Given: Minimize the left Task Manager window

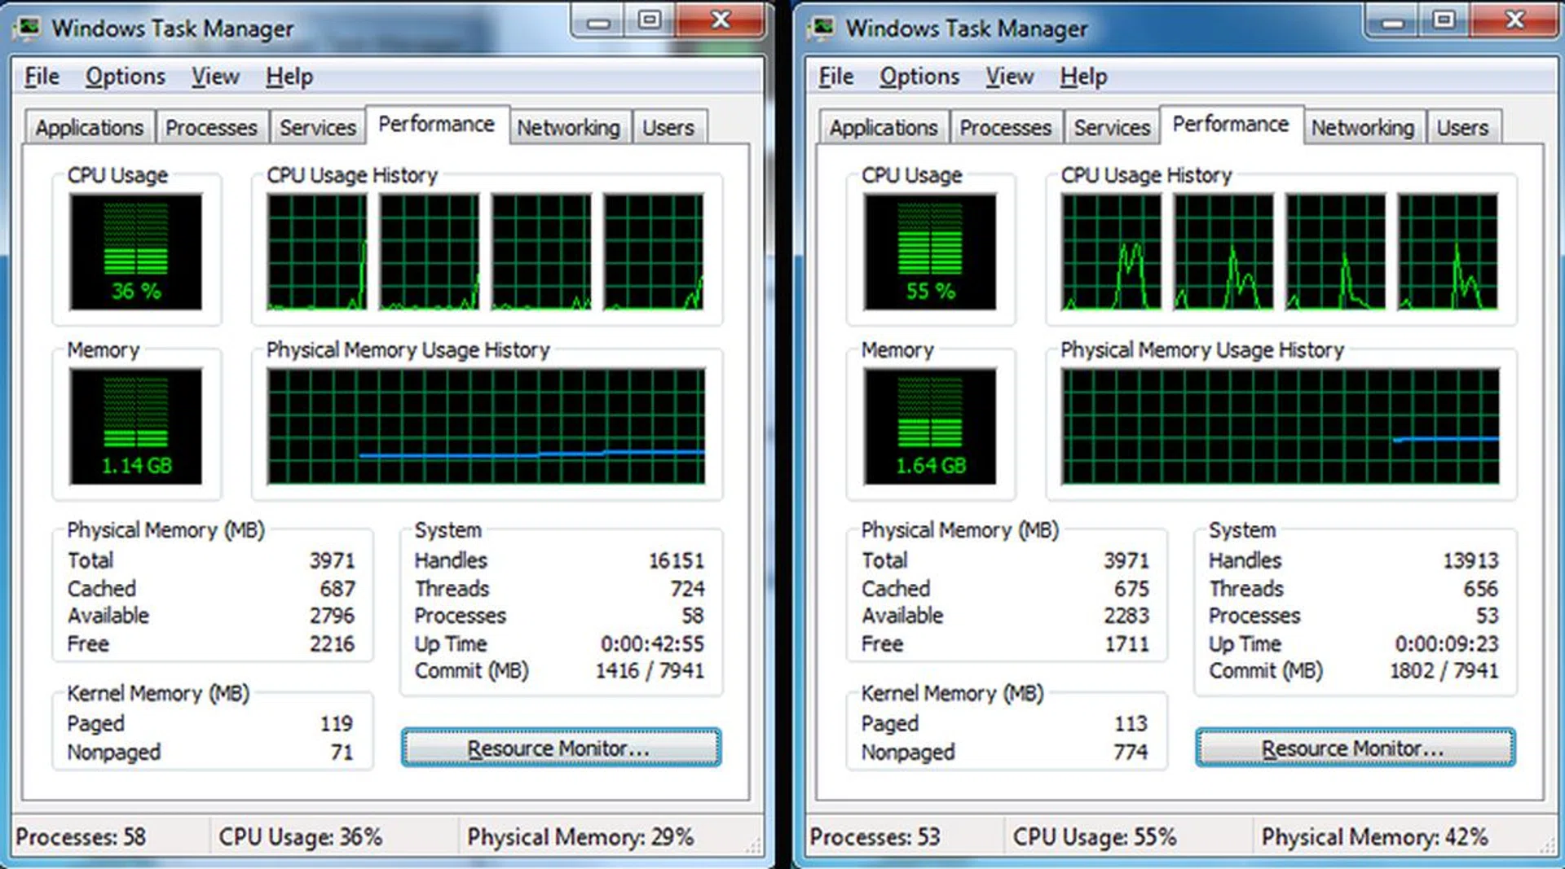Looking at the screenshot, I should pyautogui.click(x=598, y=22).
